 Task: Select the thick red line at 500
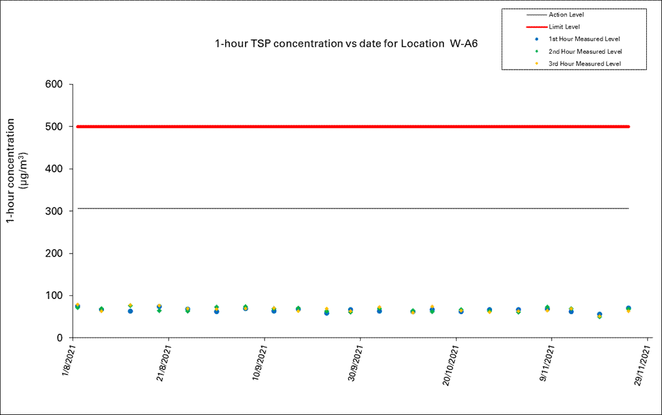353,127
